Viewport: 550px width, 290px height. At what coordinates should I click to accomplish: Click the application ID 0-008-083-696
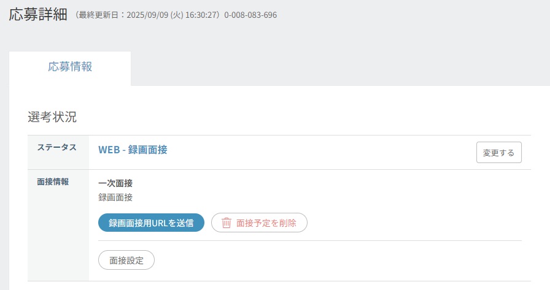250,15
